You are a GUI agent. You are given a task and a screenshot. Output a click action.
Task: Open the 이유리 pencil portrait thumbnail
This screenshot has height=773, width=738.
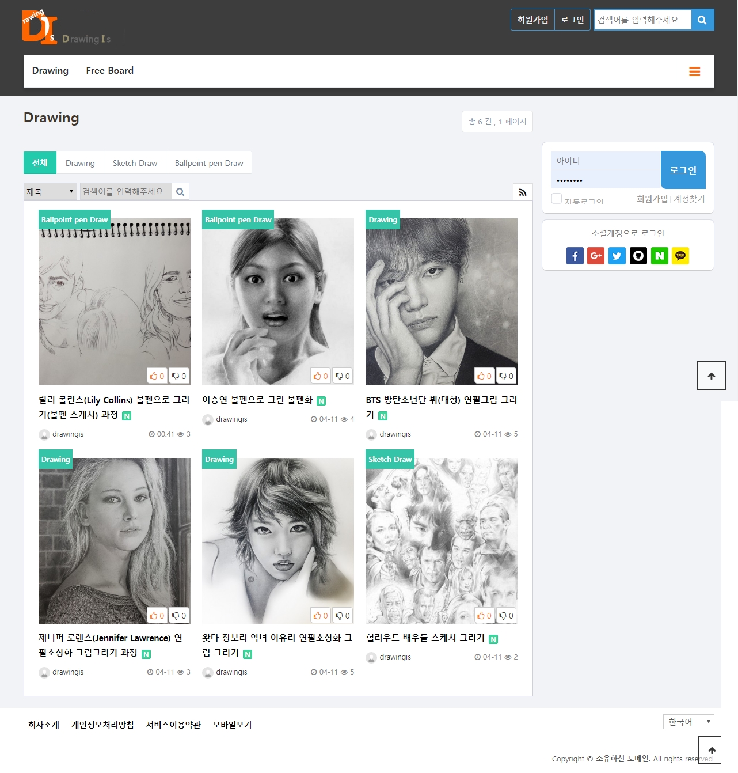[278, 541]
